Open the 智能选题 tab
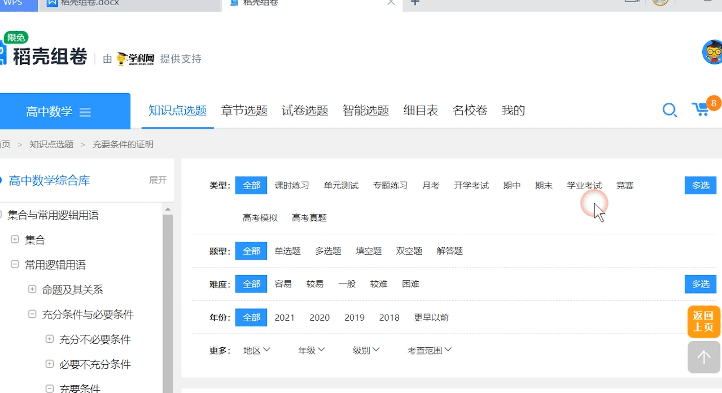Viewport: 722px width, 393px height. [366, 111]
